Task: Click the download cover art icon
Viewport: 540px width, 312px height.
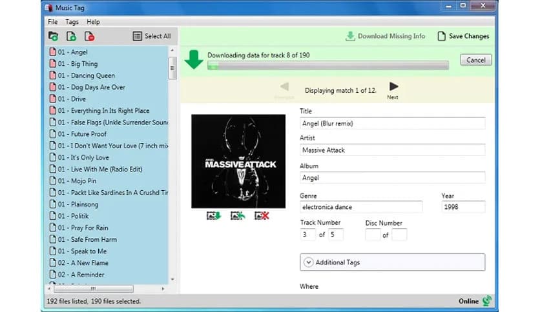Action: pos(214,216)
